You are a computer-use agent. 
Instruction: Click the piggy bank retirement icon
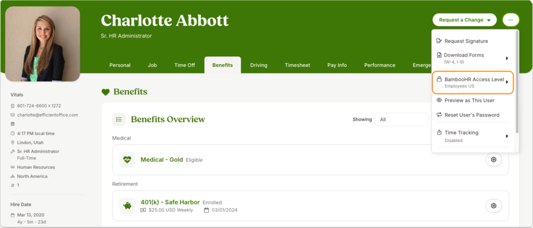[127, 206]
